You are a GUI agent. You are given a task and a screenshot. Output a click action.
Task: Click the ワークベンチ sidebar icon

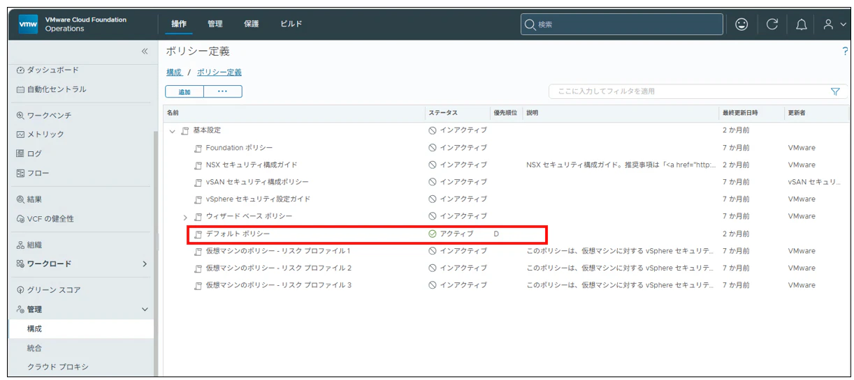point(20,115)
